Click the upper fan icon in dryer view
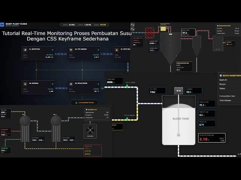 133,25
